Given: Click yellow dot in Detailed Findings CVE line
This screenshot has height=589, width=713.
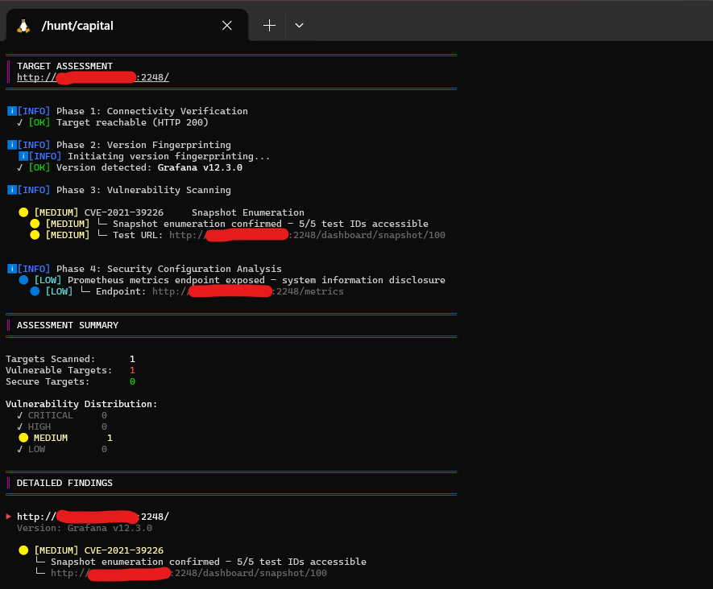Looking at the screenshot, I should [x=23, y=550].
